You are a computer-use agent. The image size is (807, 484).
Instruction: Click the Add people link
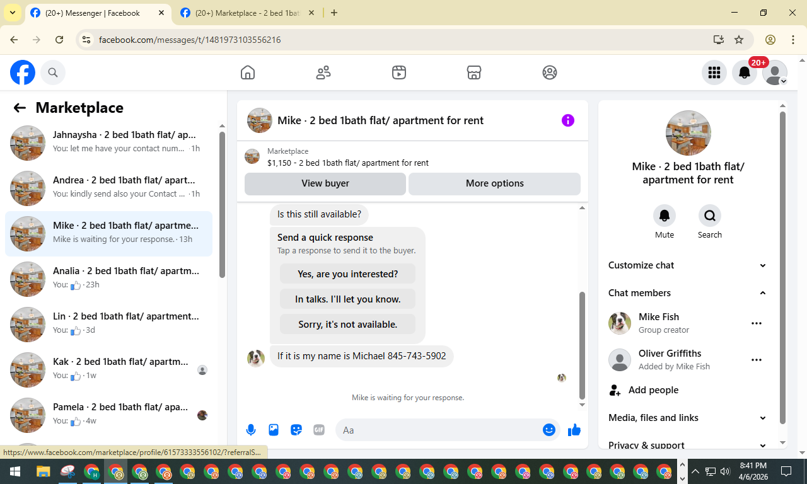[654, 390]
